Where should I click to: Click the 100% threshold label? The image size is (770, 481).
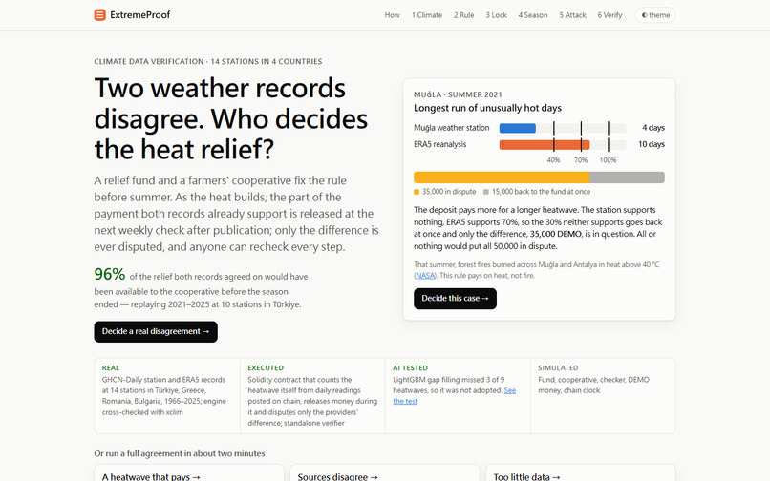pos(608,160)
